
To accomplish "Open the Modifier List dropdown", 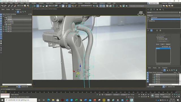I will [x=164, y=15].
